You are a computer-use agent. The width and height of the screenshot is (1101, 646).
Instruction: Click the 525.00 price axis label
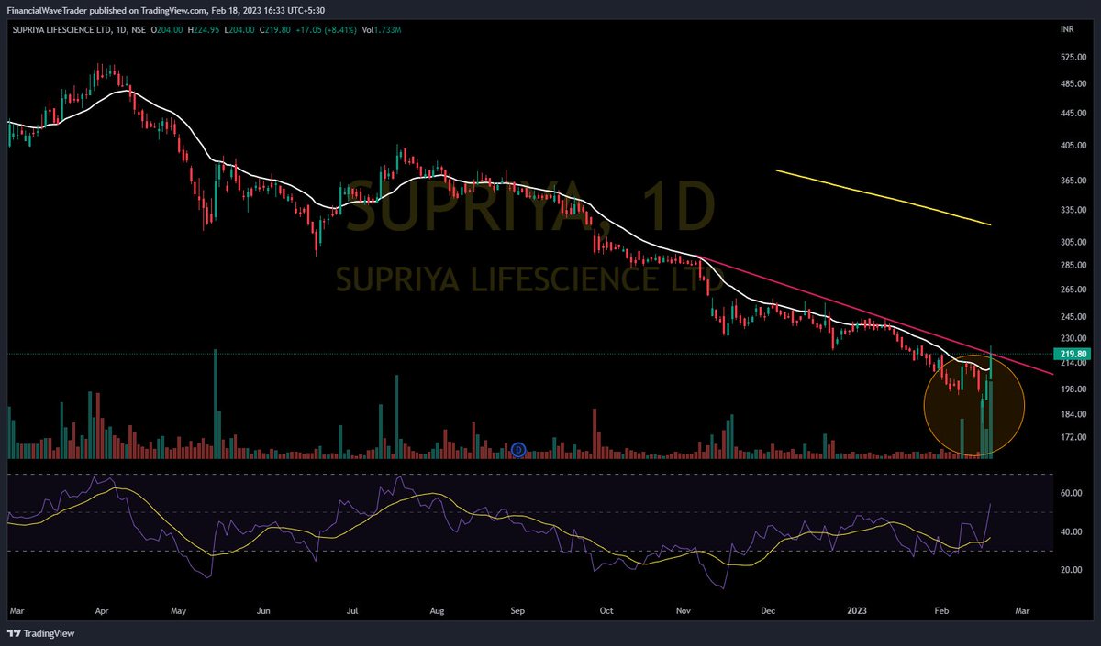coord(1073,57)
